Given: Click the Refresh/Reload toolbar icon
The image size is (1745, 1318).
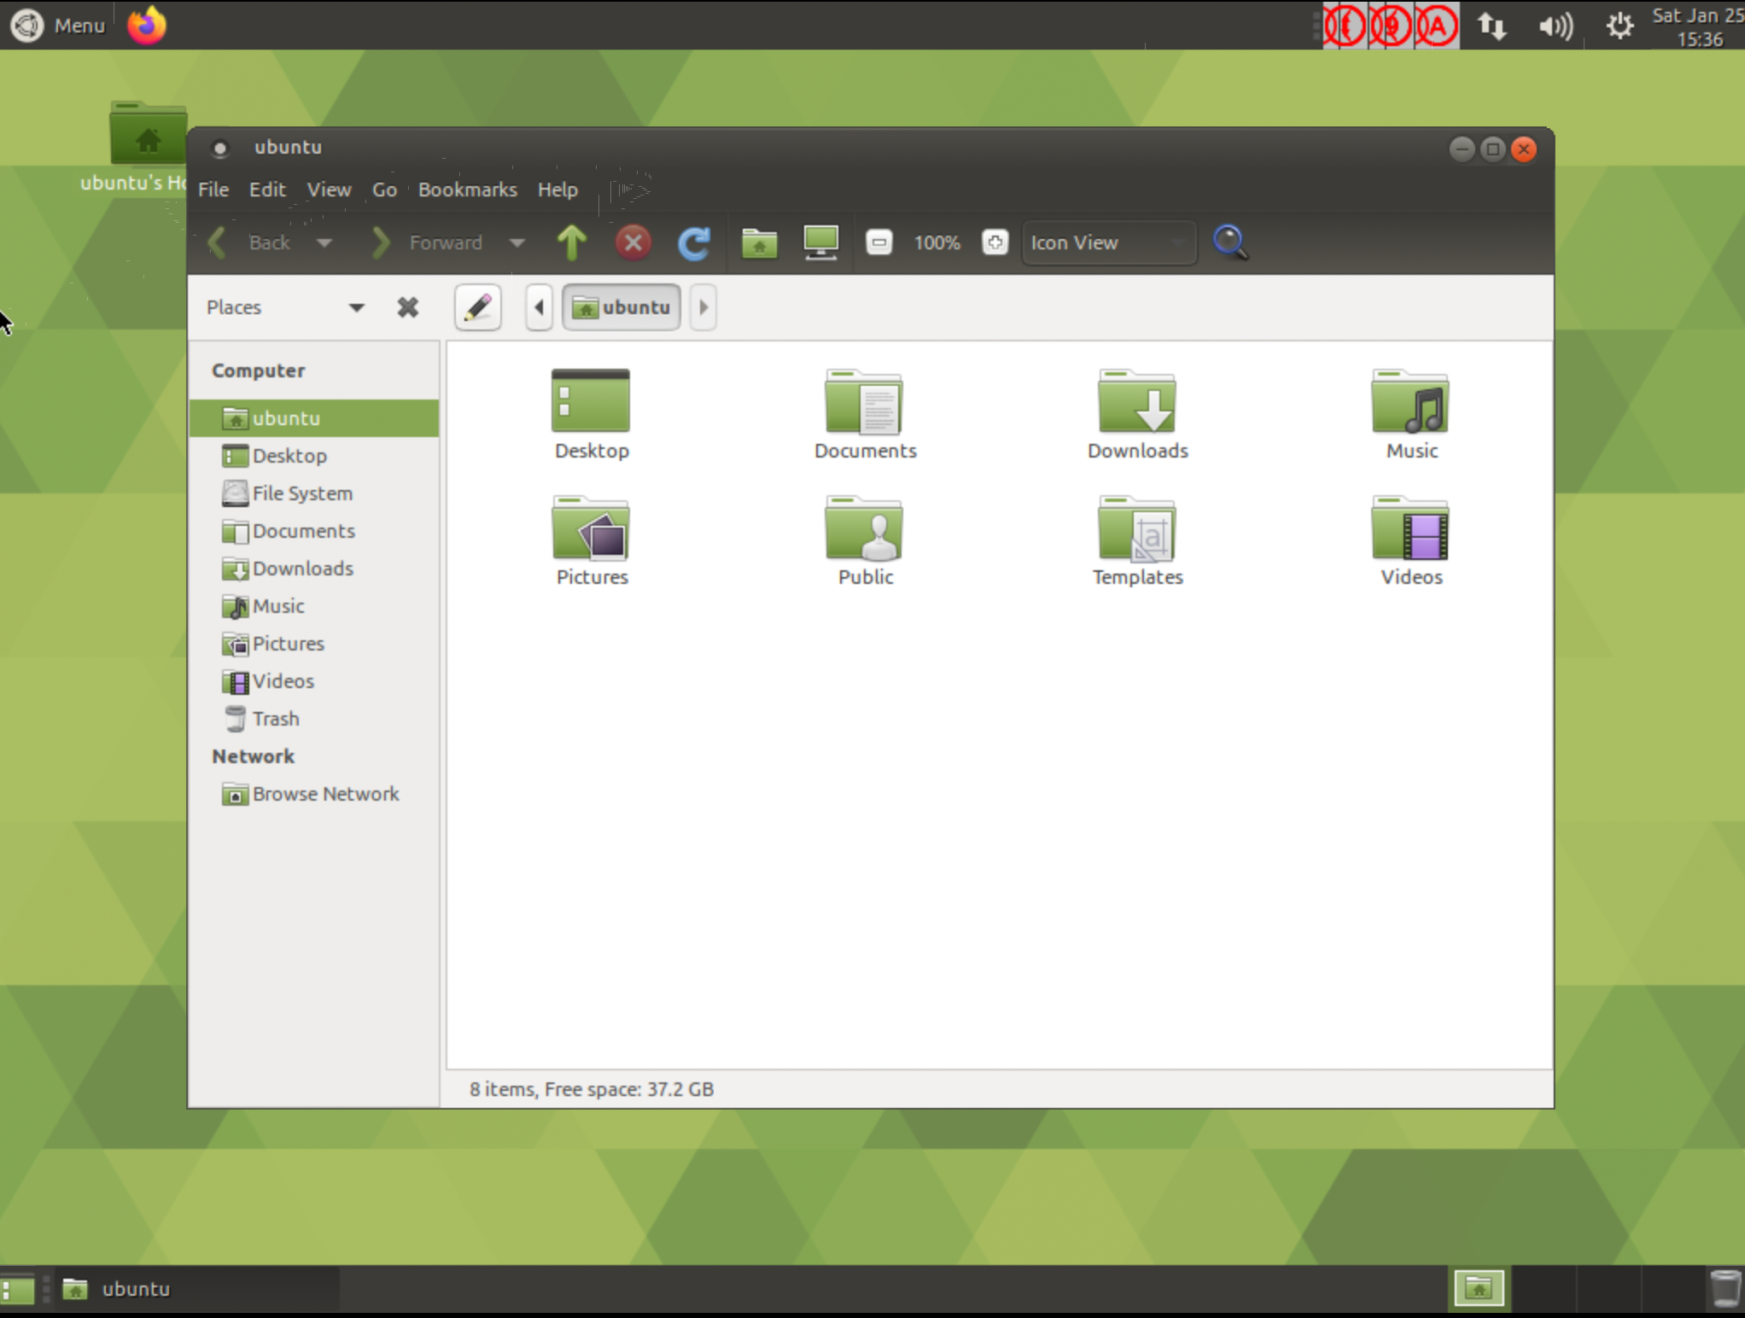Looking at the screenshot, I should click(694, 242).
